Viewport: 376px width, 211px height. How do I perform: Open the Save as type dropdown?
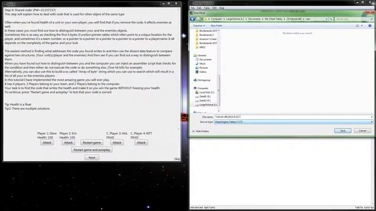point(371,122)
